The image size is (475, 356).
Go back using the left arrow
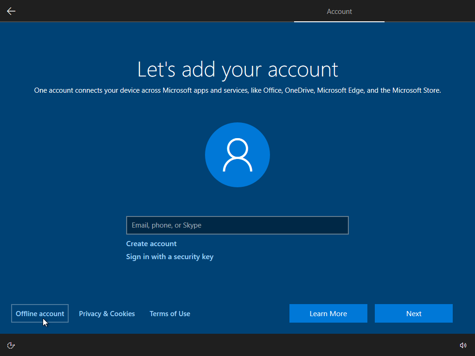tap(11, 11)
